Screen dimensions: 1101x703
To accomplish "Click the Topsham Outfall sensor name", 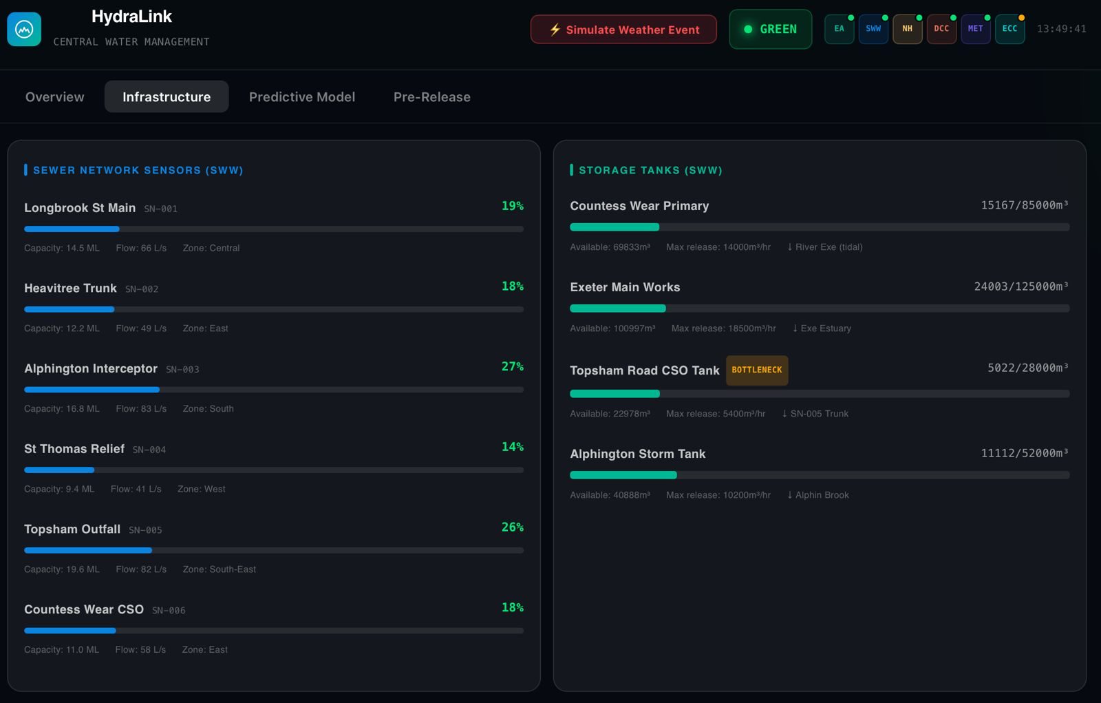I will click(x=72, y=529).
